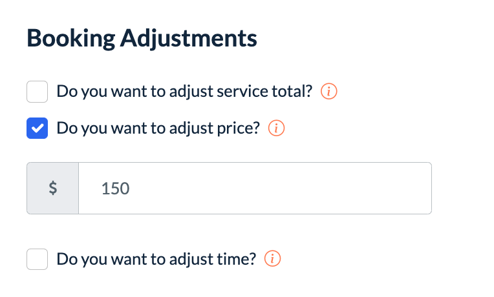Click the word "time?" in third label
The height and width of the screenshot is (297, 494).
pyautogui.click(x=238, y=260)
